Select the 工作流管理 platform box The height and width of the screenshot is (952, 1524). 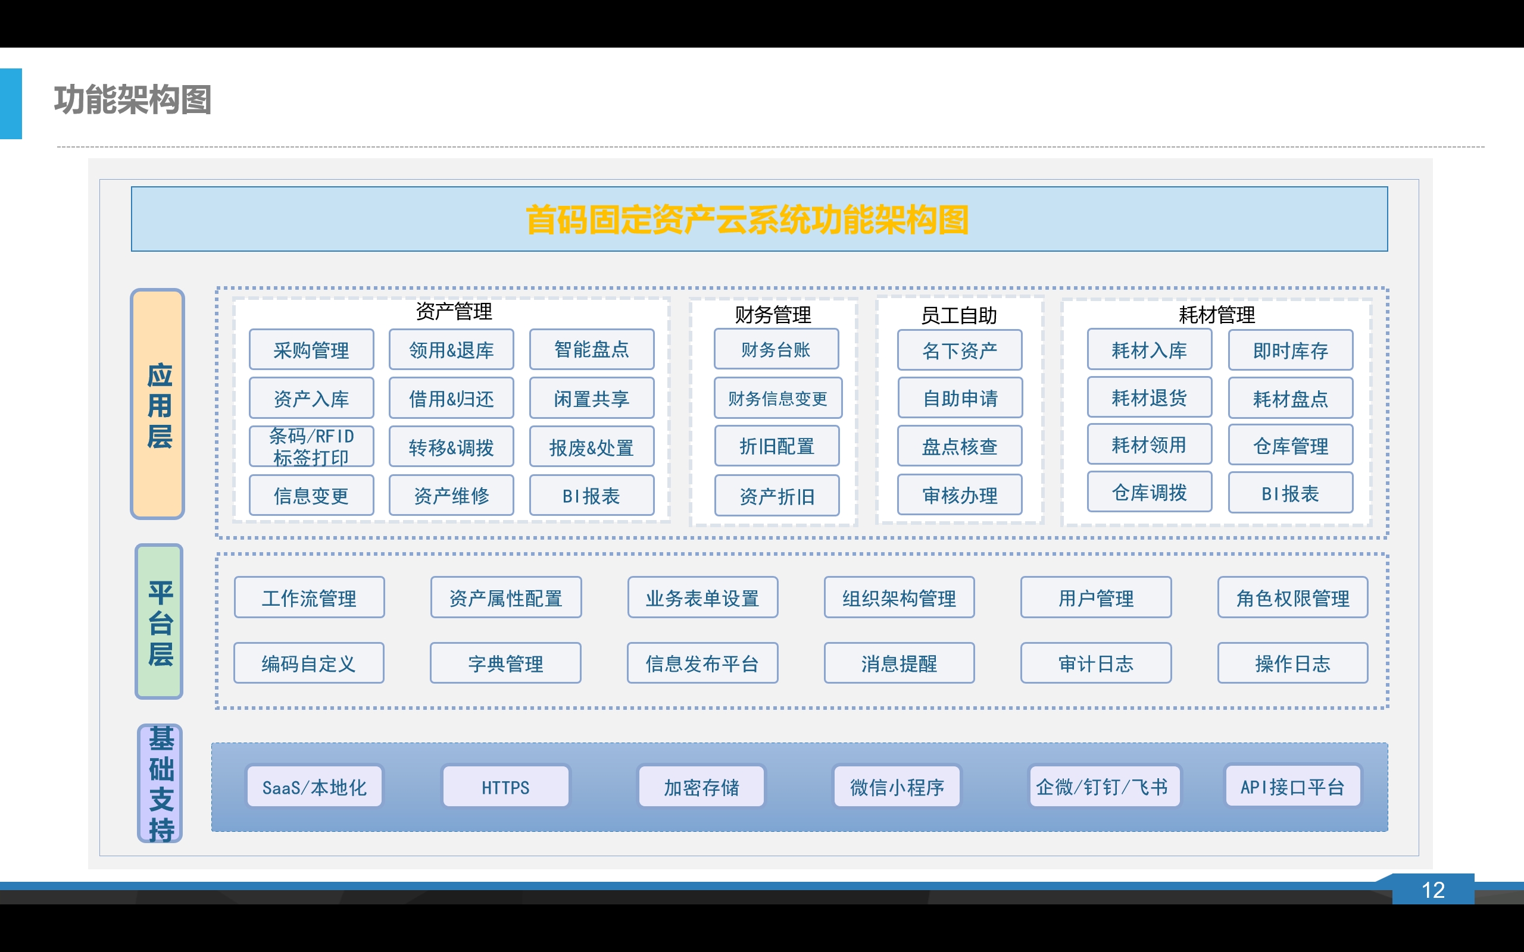309,597
